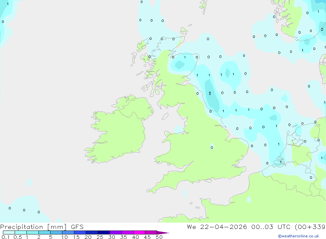Click the 30–35 mm purple legend swatch
Viewport: 326px width, 239px height.
pyautogui.click(x=116, y=232)
